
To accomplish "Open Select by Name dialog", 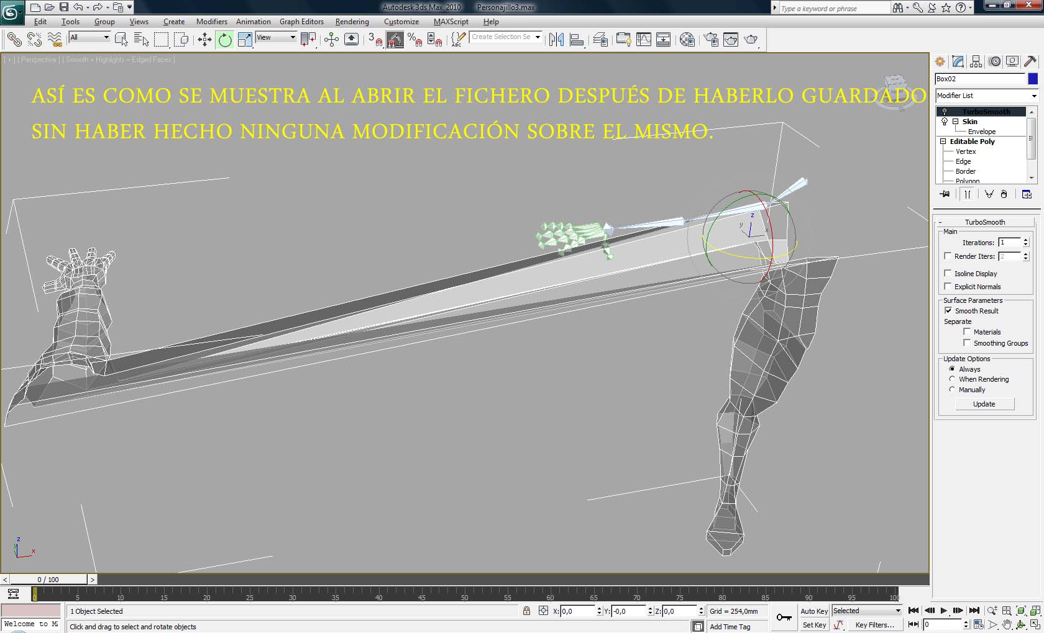I will [142, 40].
